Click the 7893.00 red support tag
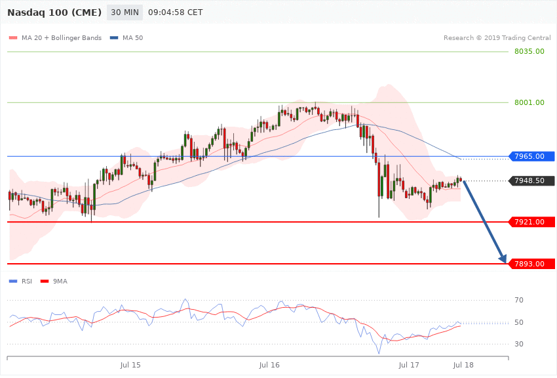 click(x=532, y=264)
